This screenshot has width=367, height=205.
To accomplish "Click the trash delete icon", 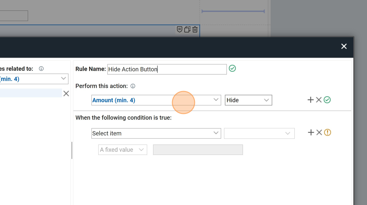I will 195,29.
